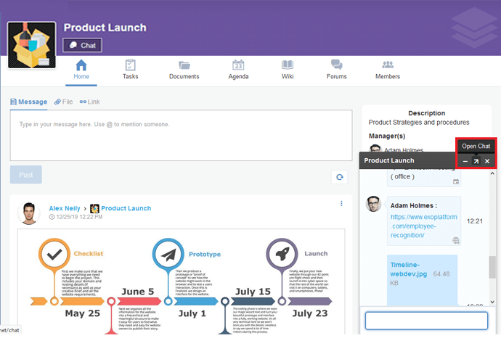The image size is (501, 346).
Task: Open Alex Neily's profile link
Action: click(65, 208)
